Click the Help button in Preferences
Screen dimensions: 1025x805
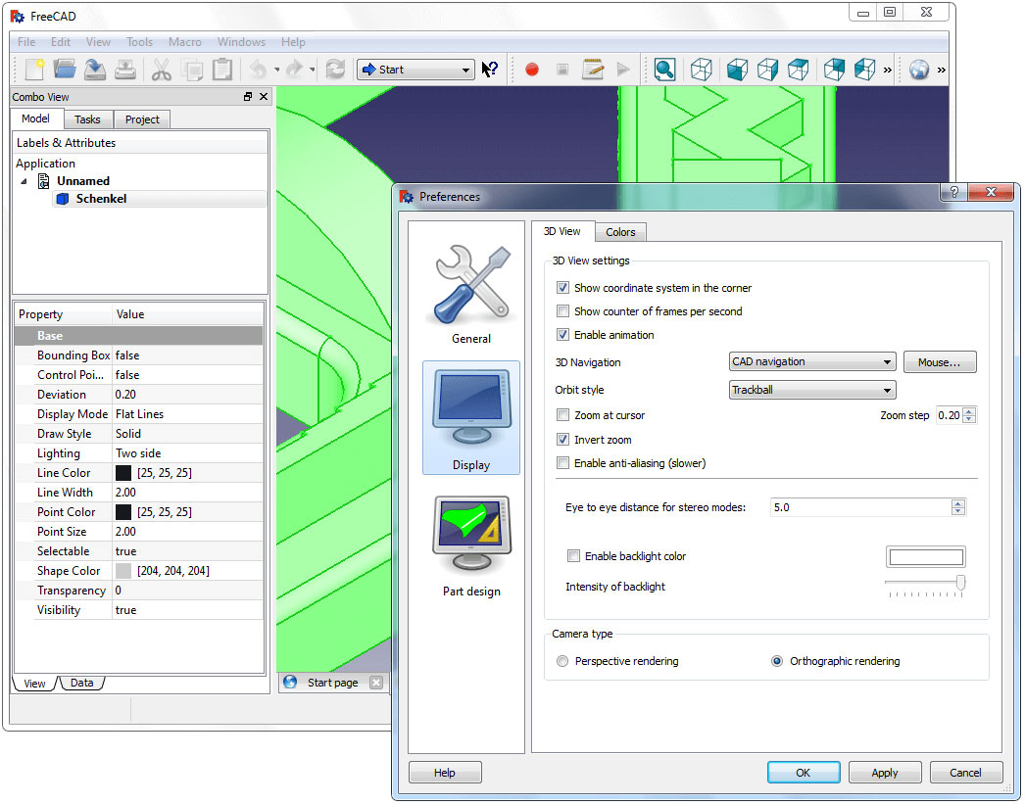445,773
